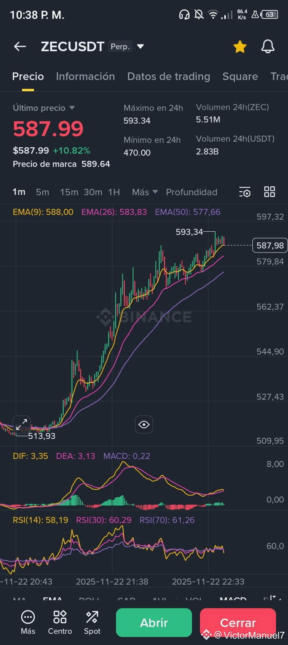Choose the 5m timeframe
The width and height of the screenshot is (288, 645).
coord(42,192)
